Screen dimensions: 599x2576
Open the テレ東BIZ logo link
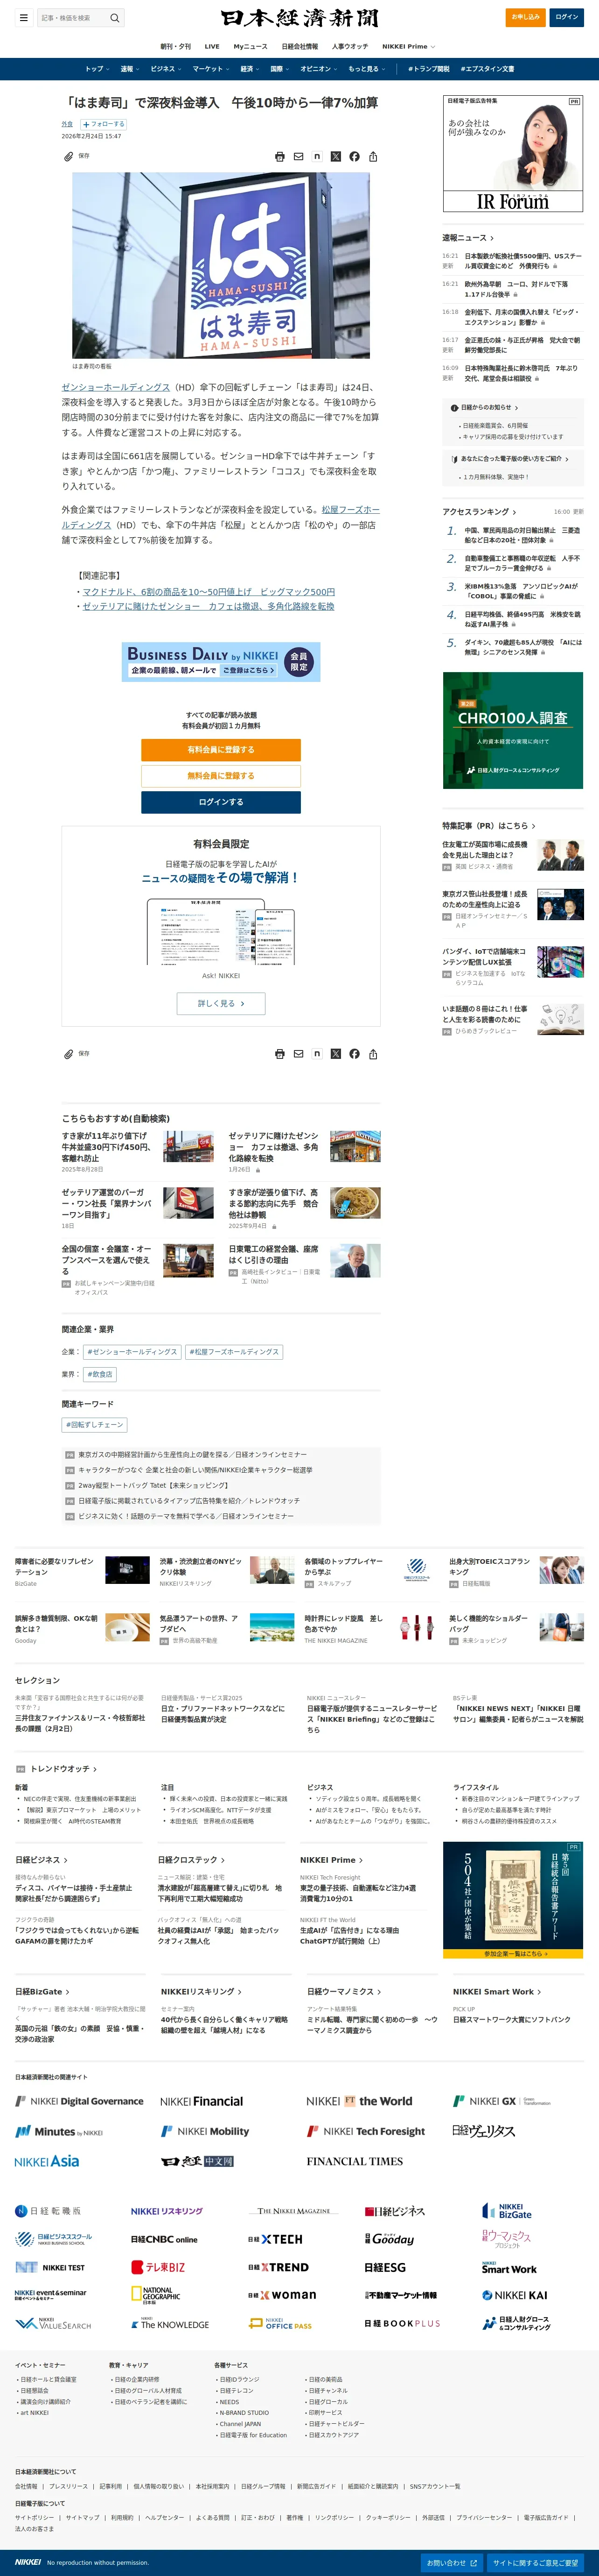(x=158, y=2267)
